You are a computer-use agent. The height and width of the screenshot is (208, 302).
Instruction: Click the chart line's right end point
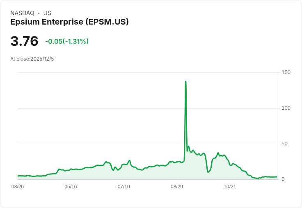click(x=277, y=177)
